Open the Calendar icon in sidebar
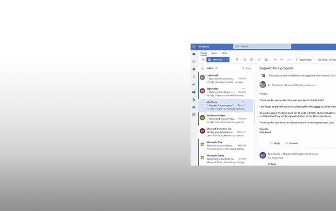 (194, 62)
